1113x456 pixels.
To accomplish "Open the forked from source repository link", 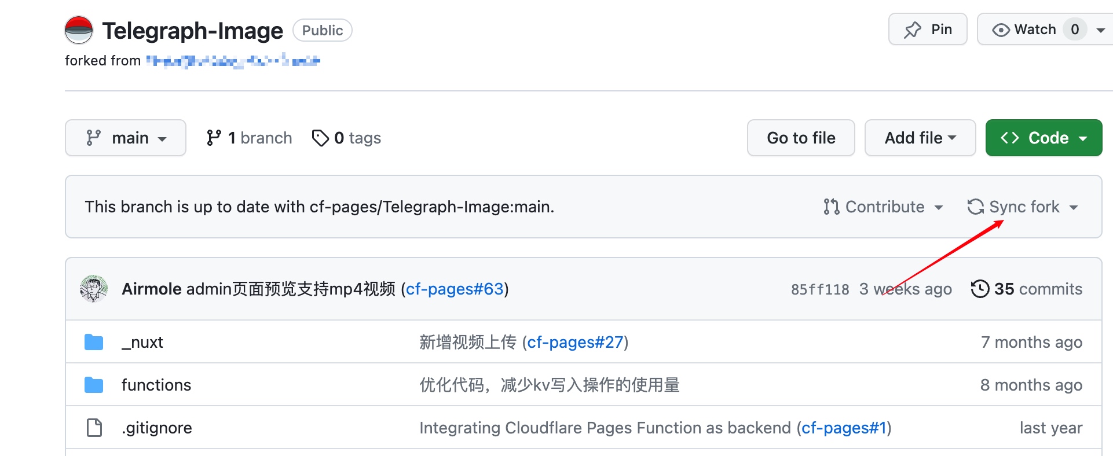I will coord(233,61).
